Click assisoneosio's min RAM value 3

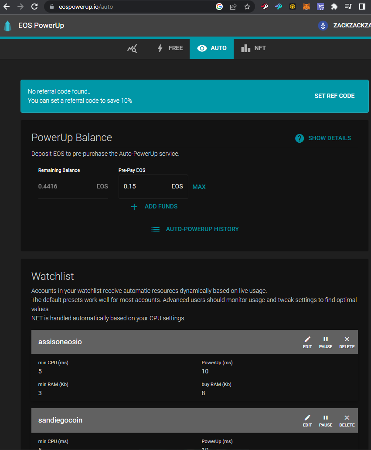click(x=40, y=393)
